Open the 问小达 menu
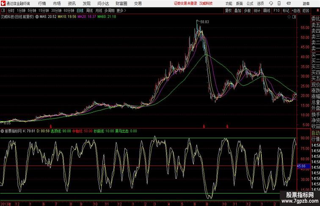This screenshot has width=320, height=206. pyautogui.click(x=103, y=3)
